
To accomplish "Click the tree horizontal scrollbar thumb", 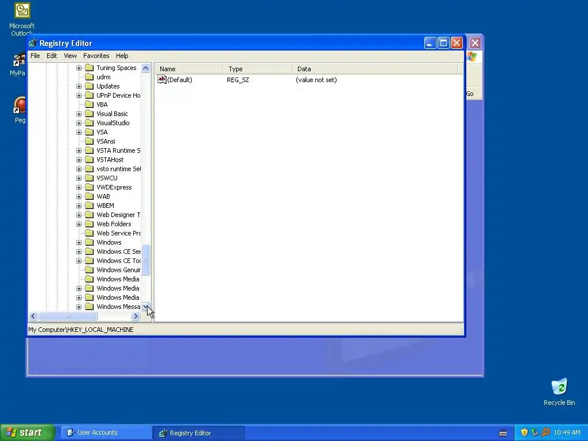I will tap(68, 316).
